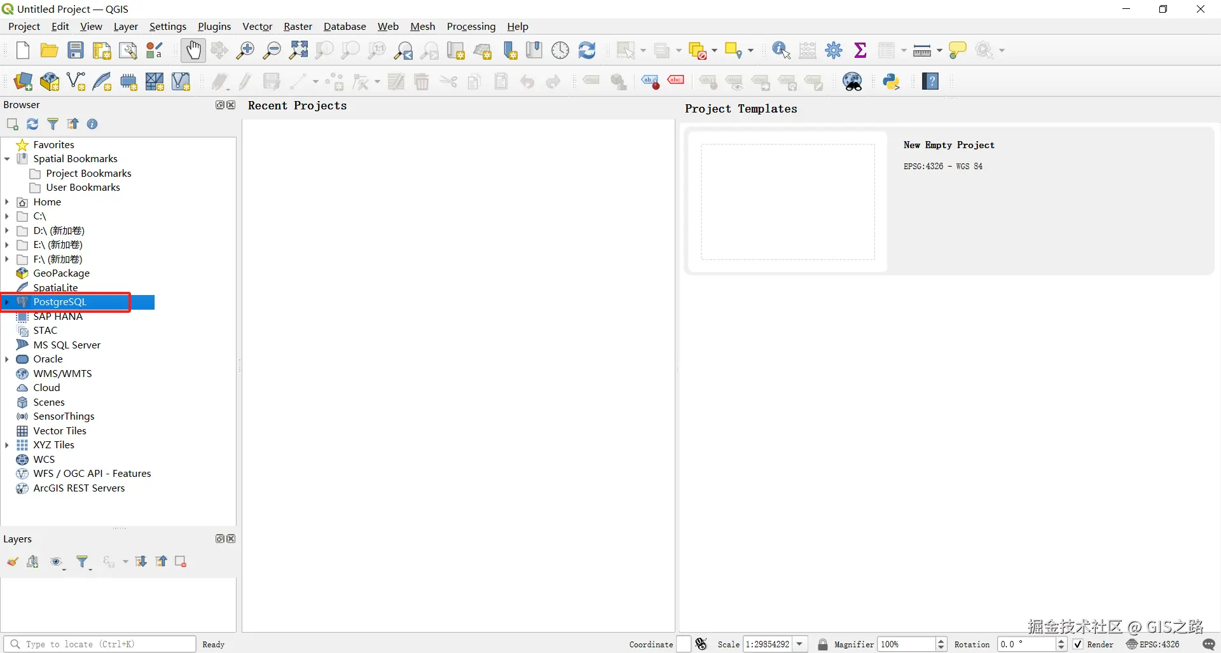Increase the Magnifier spinner value
The height and width of the screenshot is (653, 1221).
click(942, 641)
